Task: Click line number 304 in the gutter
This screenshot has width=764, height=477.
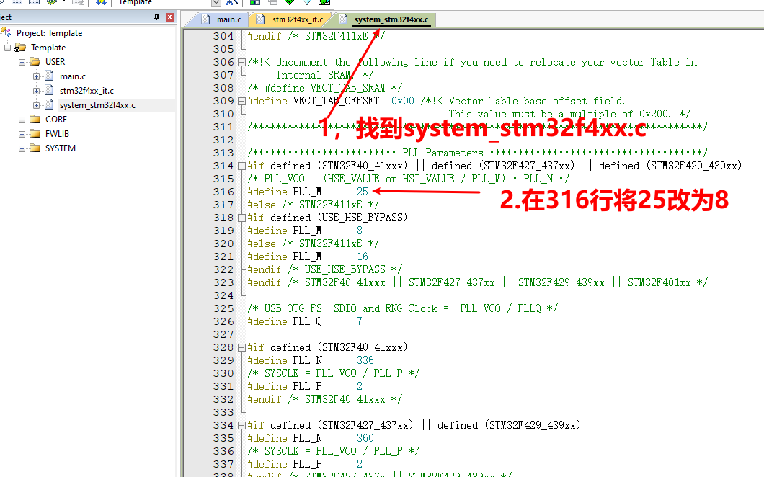Action: click(x=223, y=36)
